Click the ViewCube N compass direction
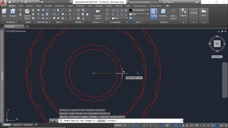The width and height of the screenshot is (228, 128). tap(217, 36)
